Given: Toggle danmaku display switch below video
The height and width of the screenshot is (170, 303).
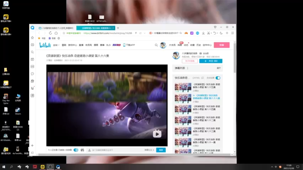Looking at the screenshot, I should point(76,150).
